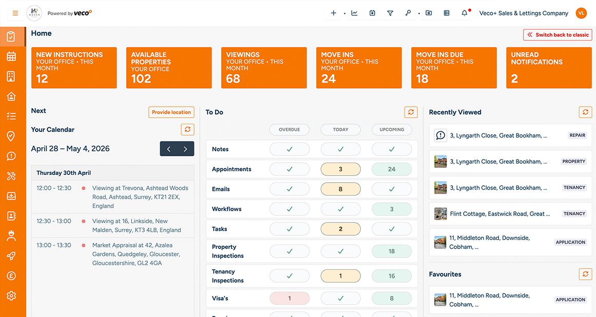Screen dimensions: 596x317
Task: Open 3, Lyngarth Close REPAIR item
Action: coord(510,135)
